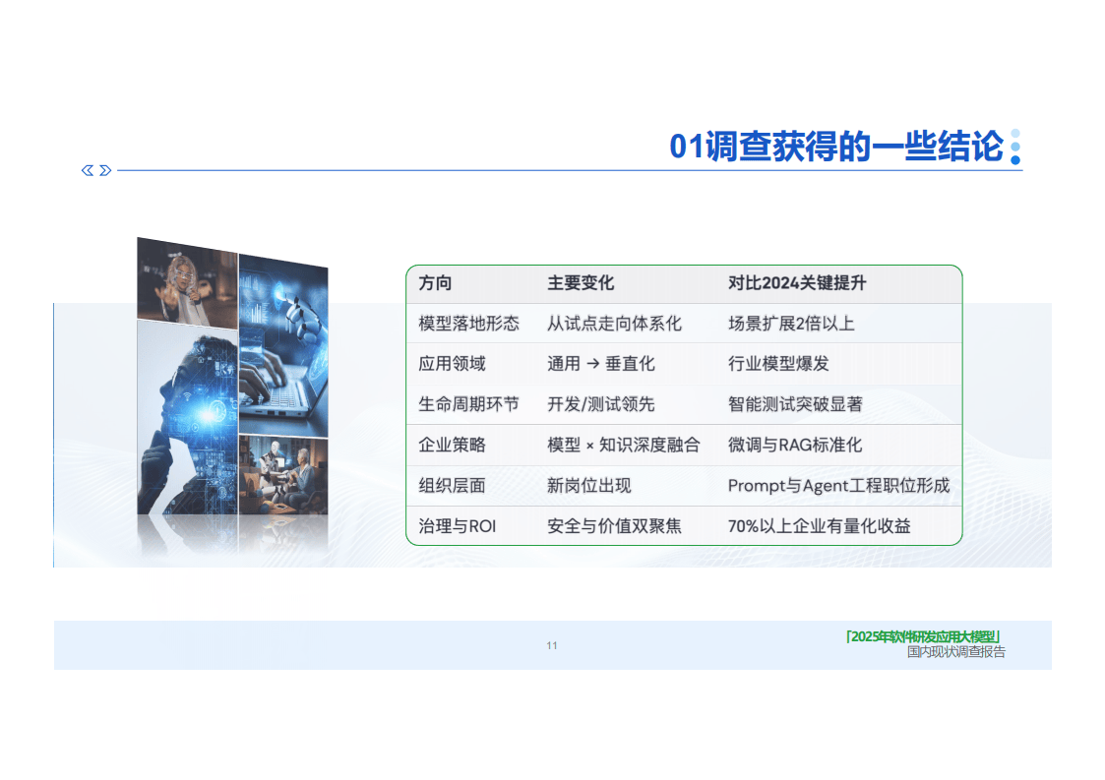Click the Prompt与Agent工程职位形成 cell
The image size is (1105, 780).
coord(838,486)
